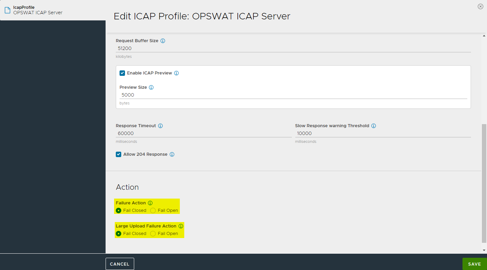Click info icon beside Response Timeout
The image size is (487, 270).
click(160, 126)
